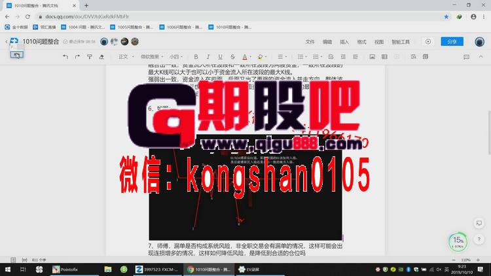The width and height of the screenshot is (491, 276).
Task: Toggle underline formatting
Action: (220, 57)
